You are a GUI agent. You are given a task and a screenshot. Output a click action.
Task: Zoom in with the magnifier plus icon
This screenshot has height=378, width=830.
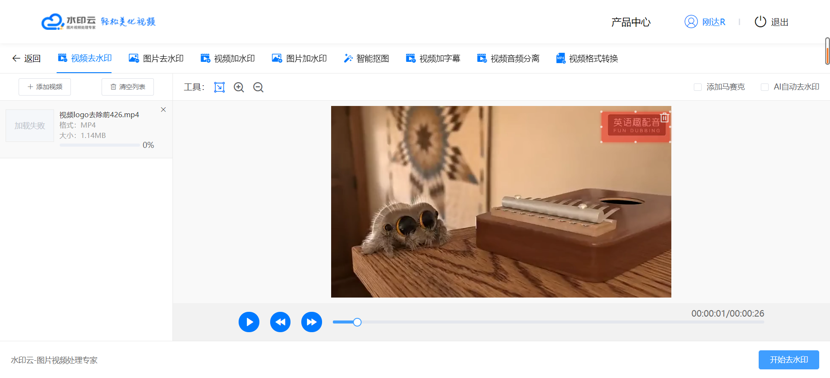239,87
